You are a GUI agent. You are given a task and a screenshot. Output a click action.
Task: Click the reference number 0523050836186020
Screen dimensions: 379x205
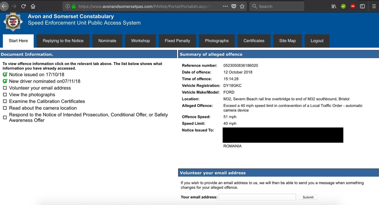[241, 66]
